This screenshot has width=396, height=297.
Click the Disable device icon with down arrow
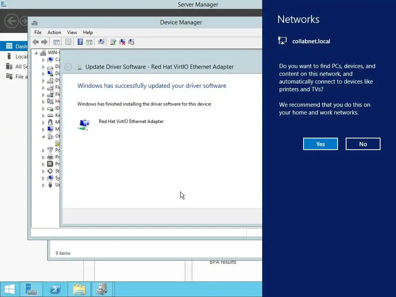[x=131, y=42]
